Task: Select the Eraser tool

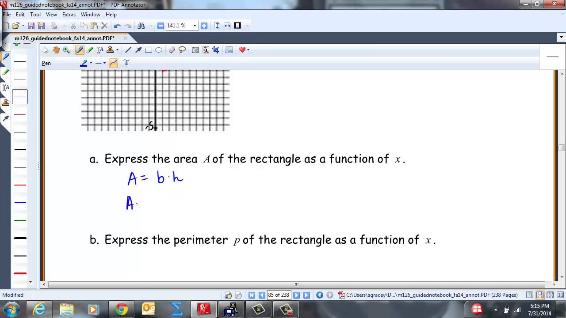Action: click(172, 50)
